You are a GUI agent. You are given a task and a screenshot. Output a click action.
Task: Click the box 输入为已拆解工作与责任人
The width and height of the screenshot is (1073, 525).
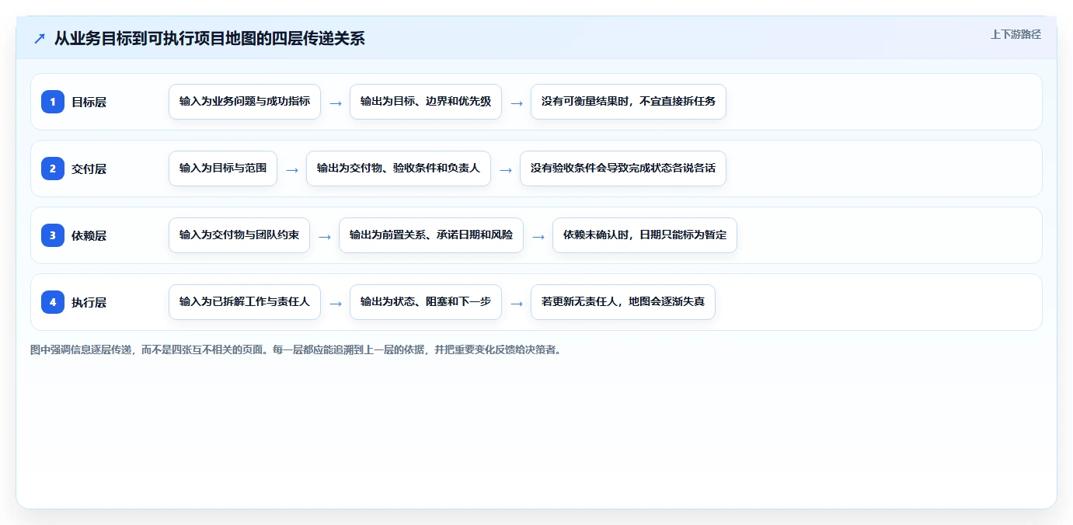[245, 302]
